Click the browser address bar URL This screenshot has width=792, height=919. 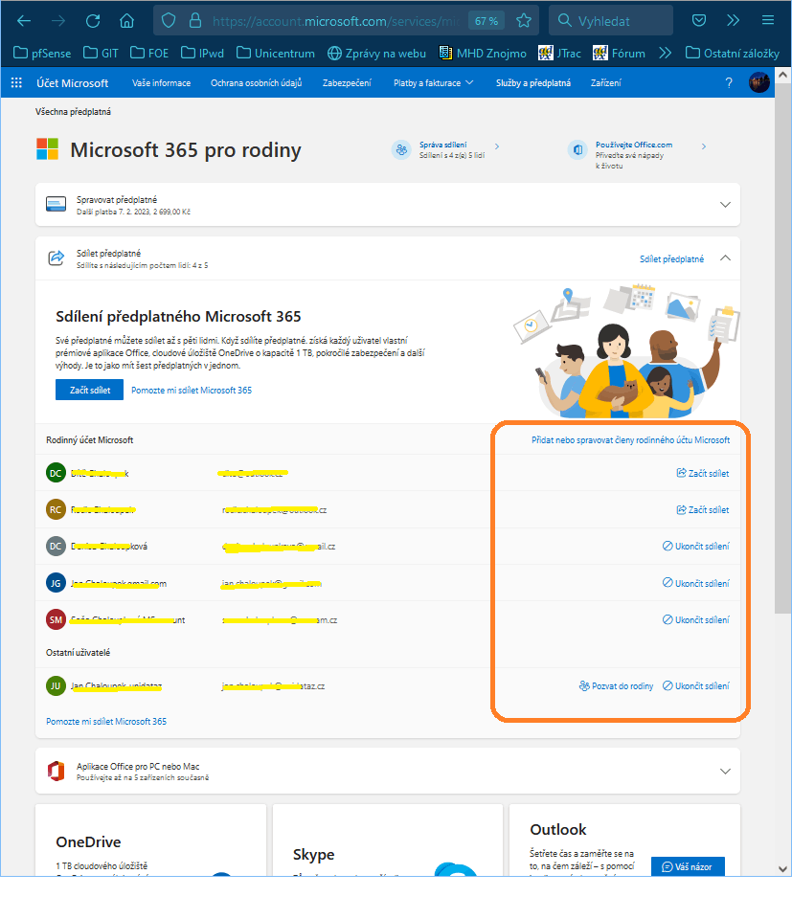tap(335, 21)
